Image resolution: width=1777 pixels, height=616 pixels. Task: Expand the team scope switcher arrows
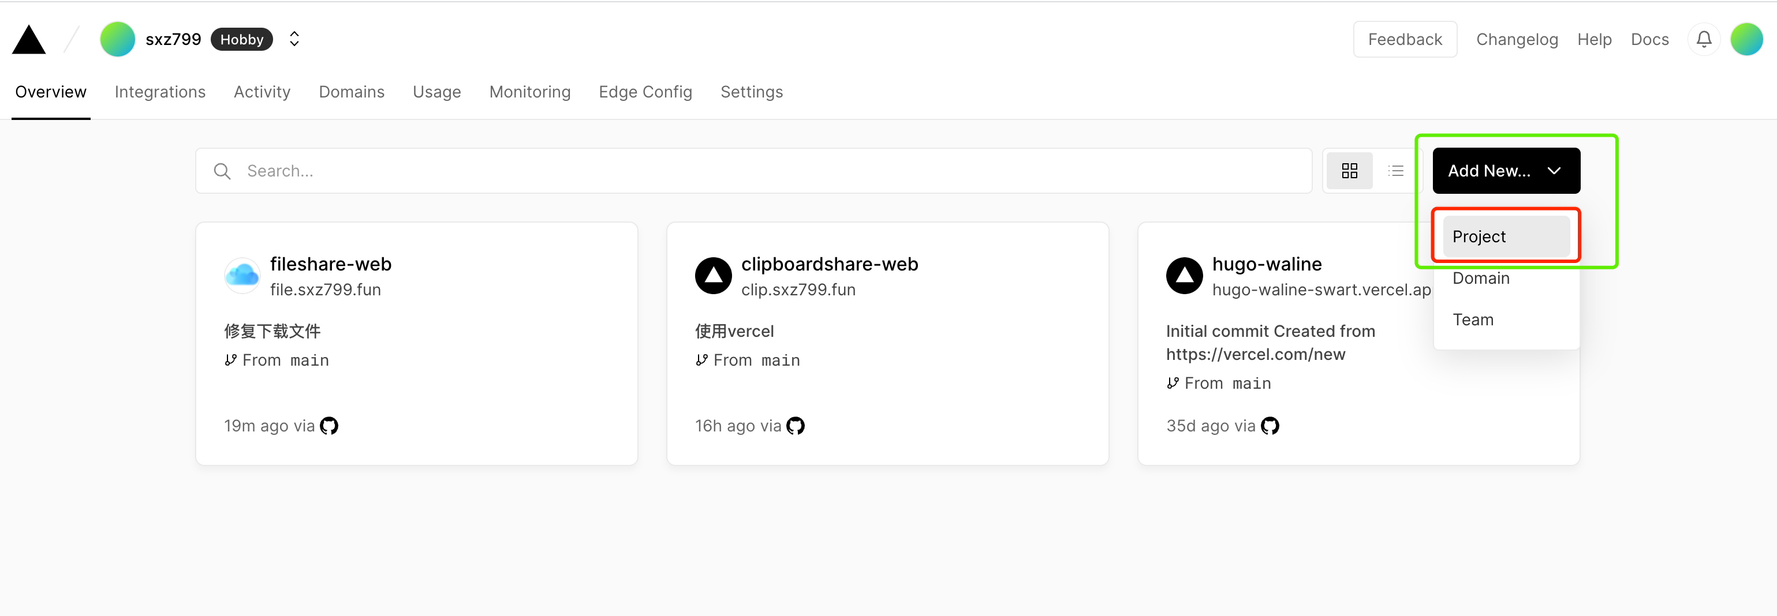[x=294, y=39]
